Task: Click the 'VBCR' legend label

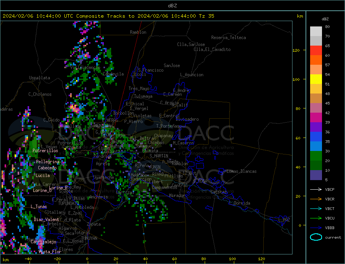Action: [x=330, y=199]
